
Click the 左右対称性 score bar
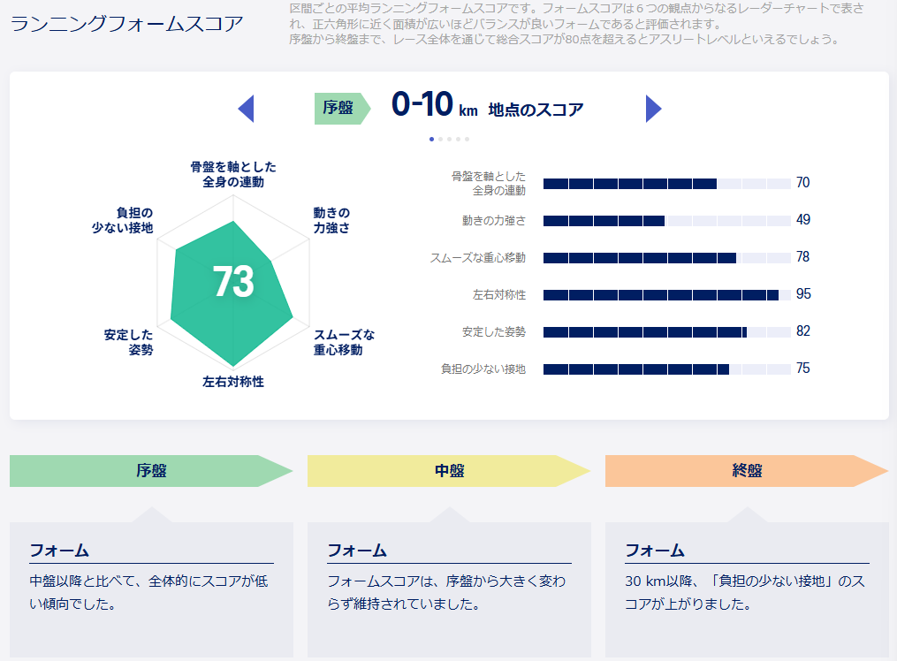pyautogui.click(x=666, y=294)
